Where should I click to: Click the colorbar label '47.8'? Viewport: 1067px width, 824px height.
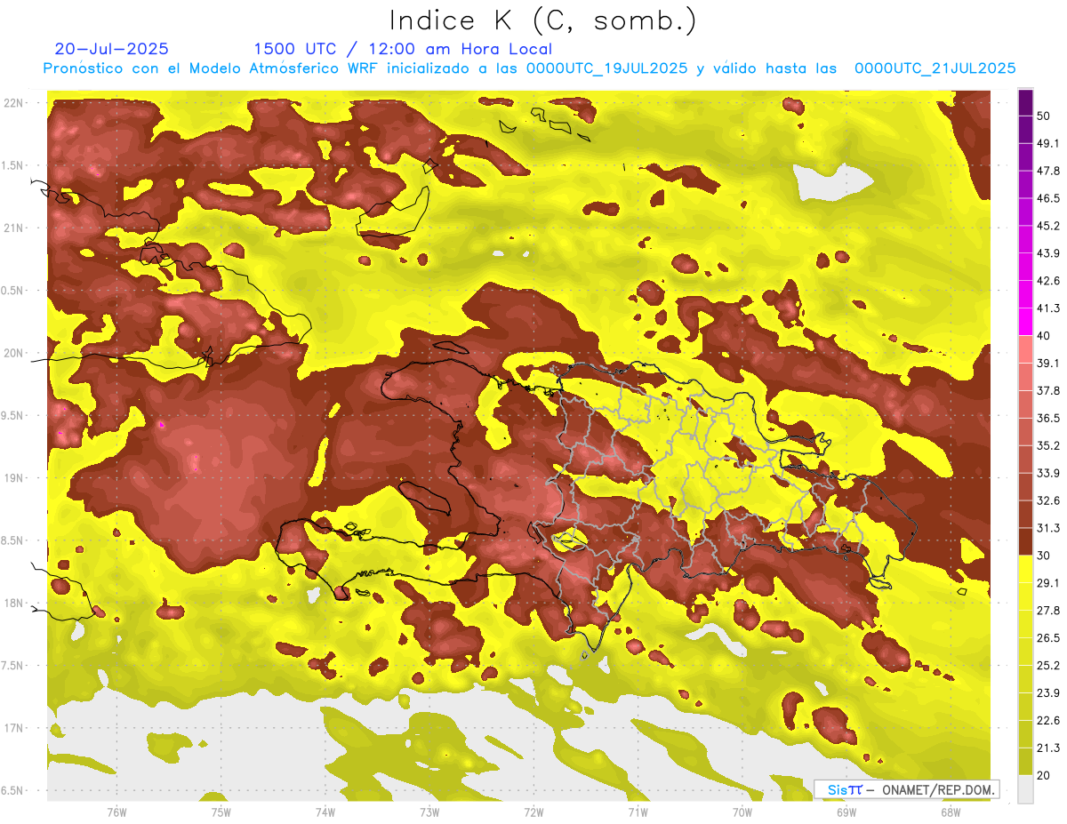pyautogui.click(x=1048, y=170)
